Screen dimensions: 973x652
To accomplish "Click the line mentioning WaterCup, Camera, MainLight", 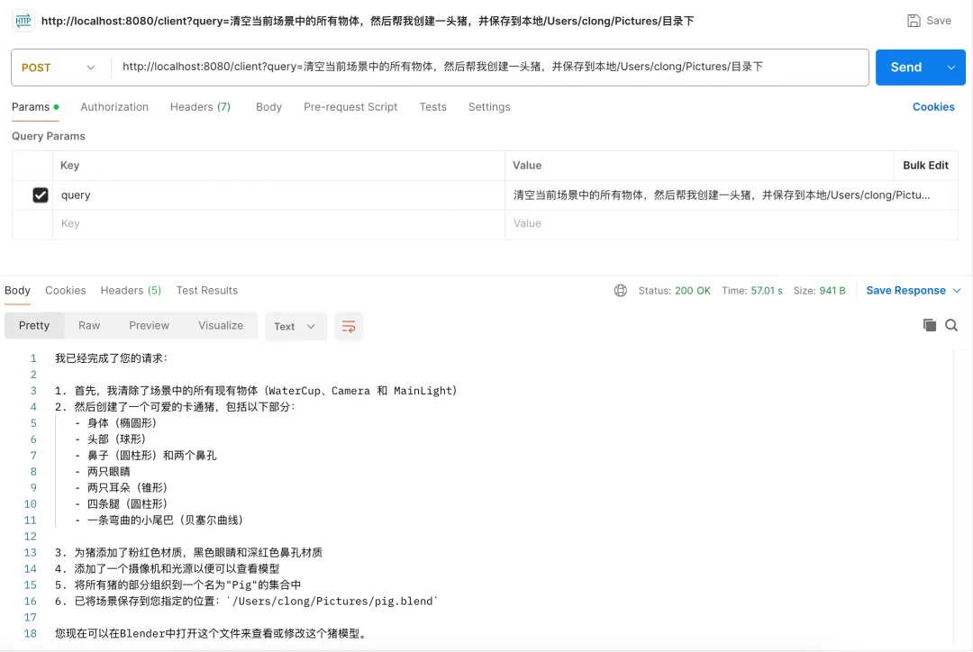I will pos(256,391).
